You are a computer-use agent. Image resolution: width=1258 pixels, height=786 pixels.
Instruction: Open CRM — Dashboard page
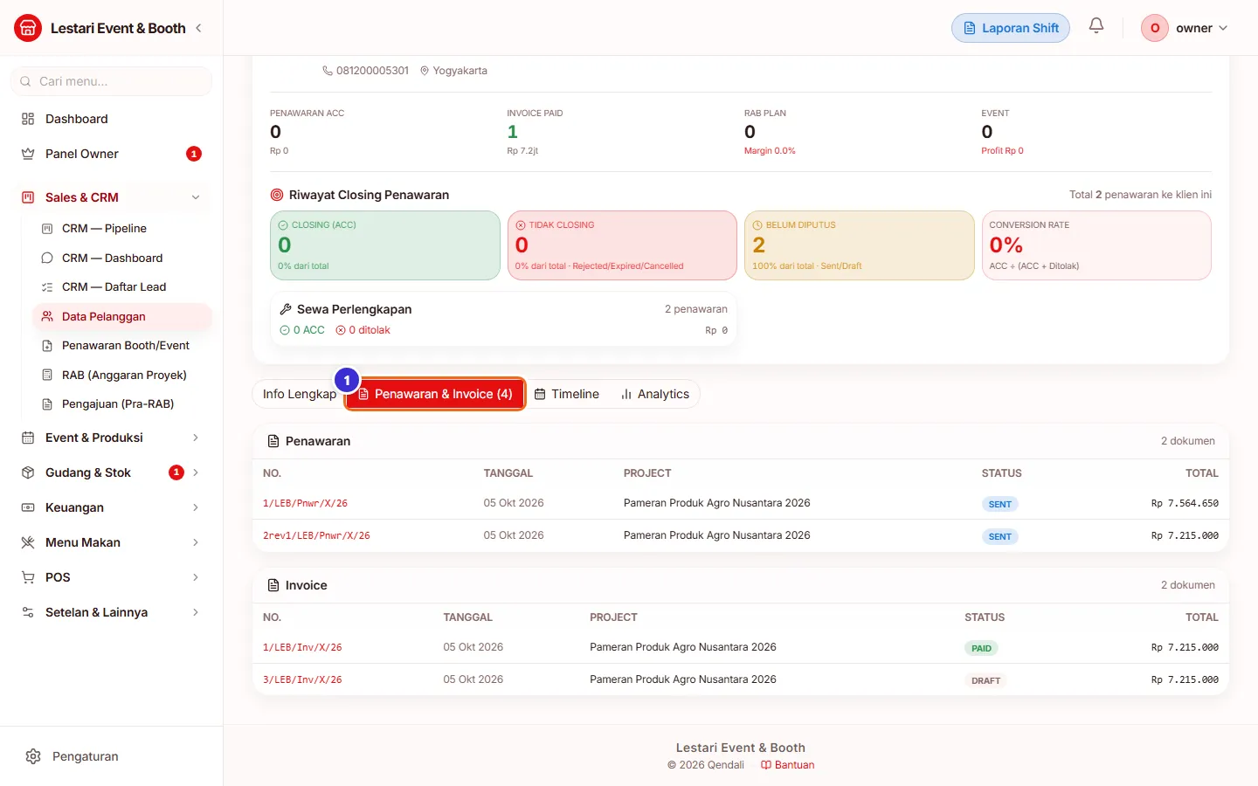coord(121,258)
